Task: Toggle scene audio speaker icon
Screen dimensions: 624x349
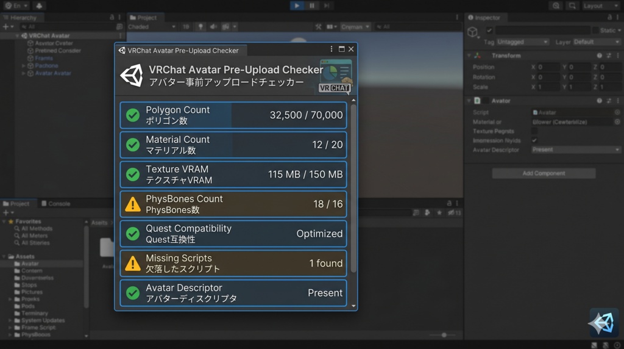Action: [x=213, y=27]
